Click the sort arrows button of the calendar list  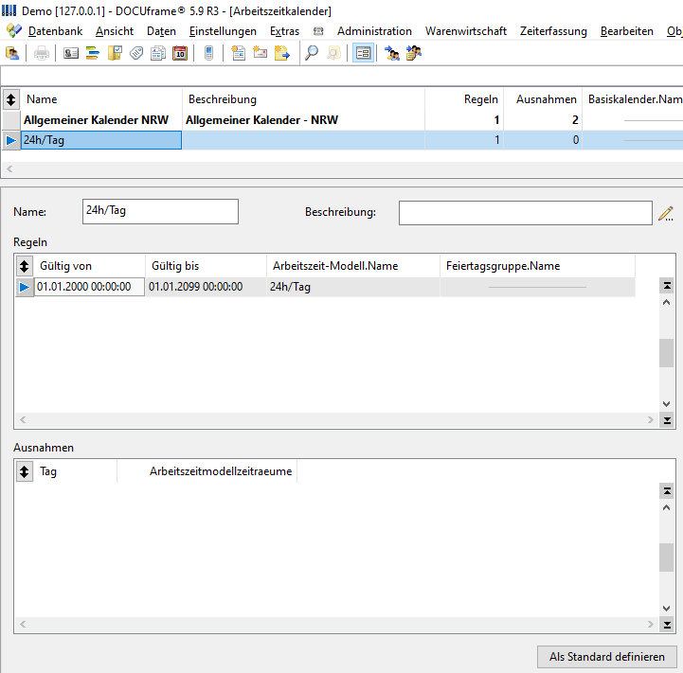(x=10, y=99)
